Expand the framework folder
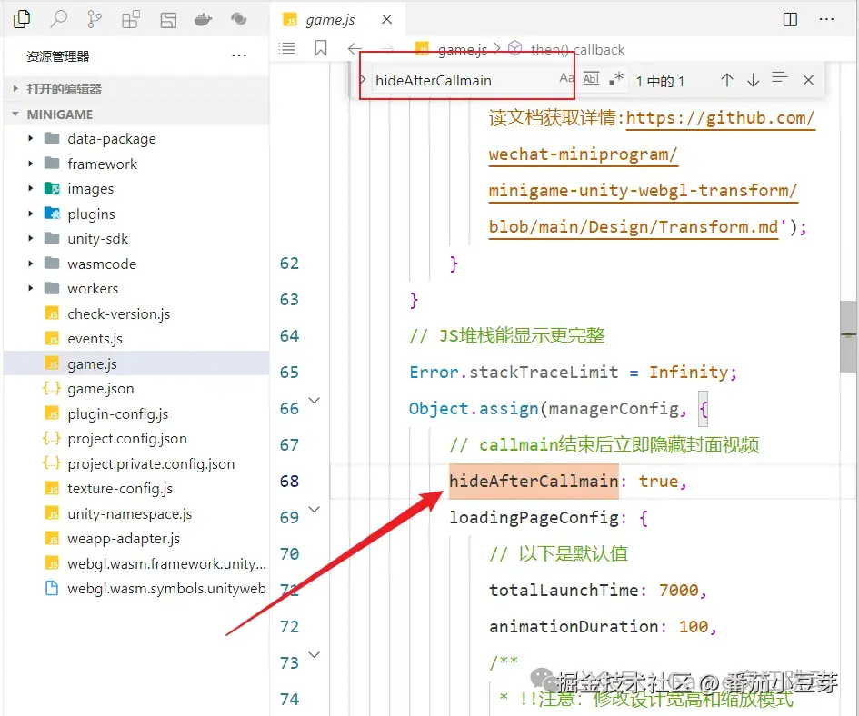859x716 pixels. click(102, 164)
